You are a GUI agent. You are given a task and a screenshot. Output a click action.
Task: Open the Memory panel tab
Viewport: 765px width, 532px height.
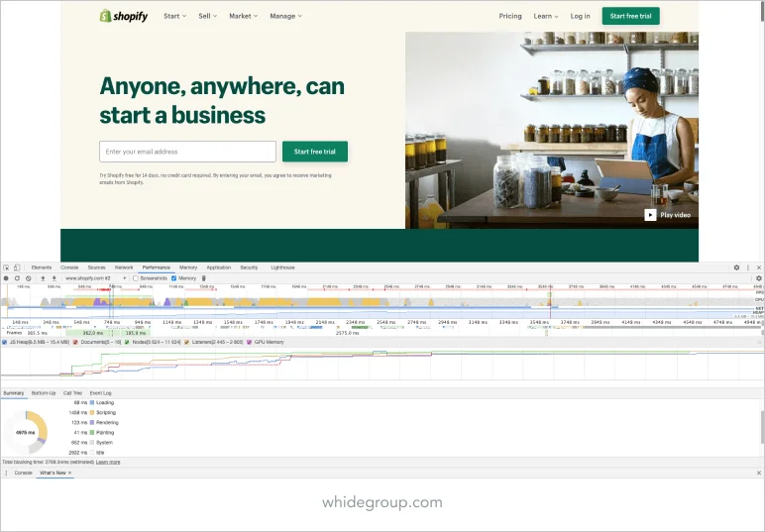point(188,267)
